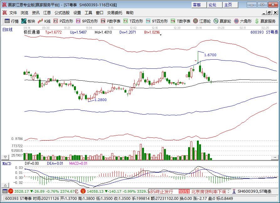
Task: Open the 9P四方形 tool
Action: tap(87, 21)
